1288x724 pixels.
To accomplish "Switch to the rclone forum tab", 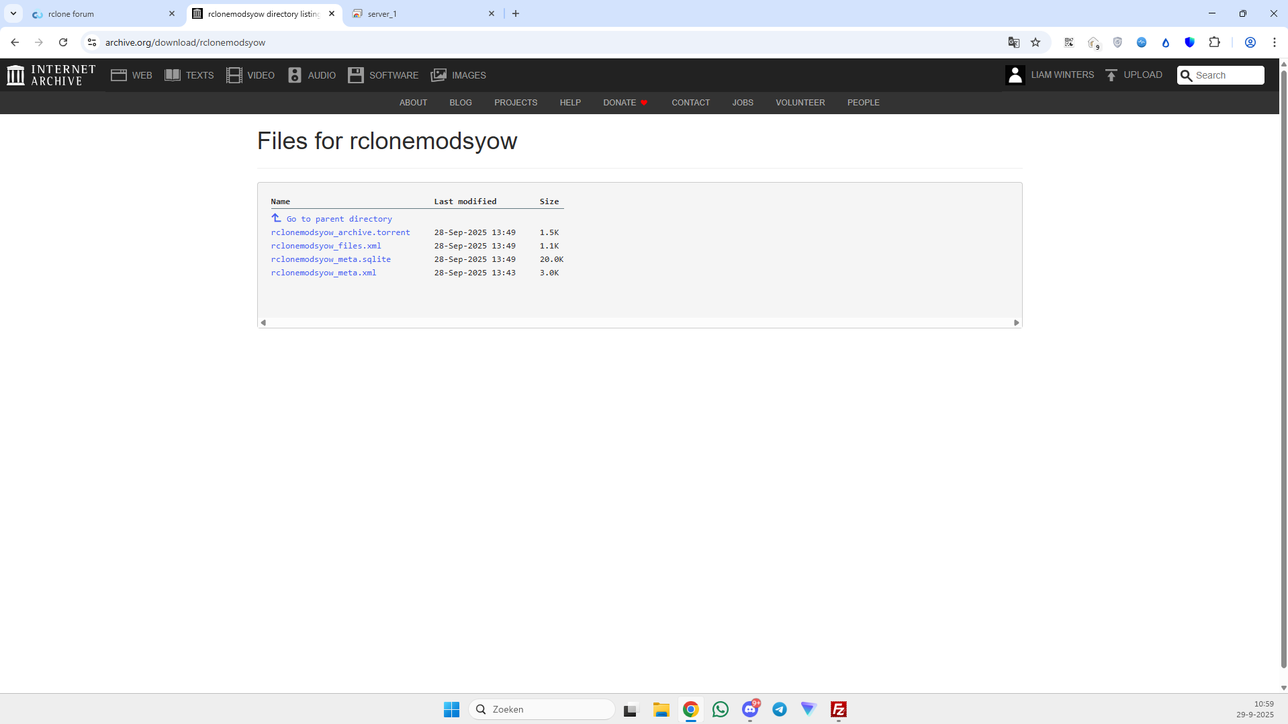I will [x=101, y=13].
